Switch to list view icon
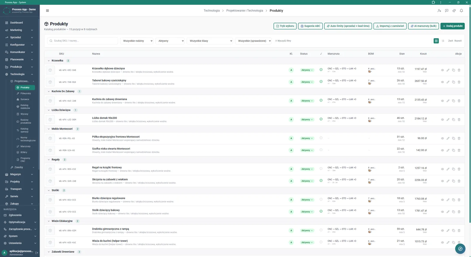Screen dimensions: 471x257 443,41
